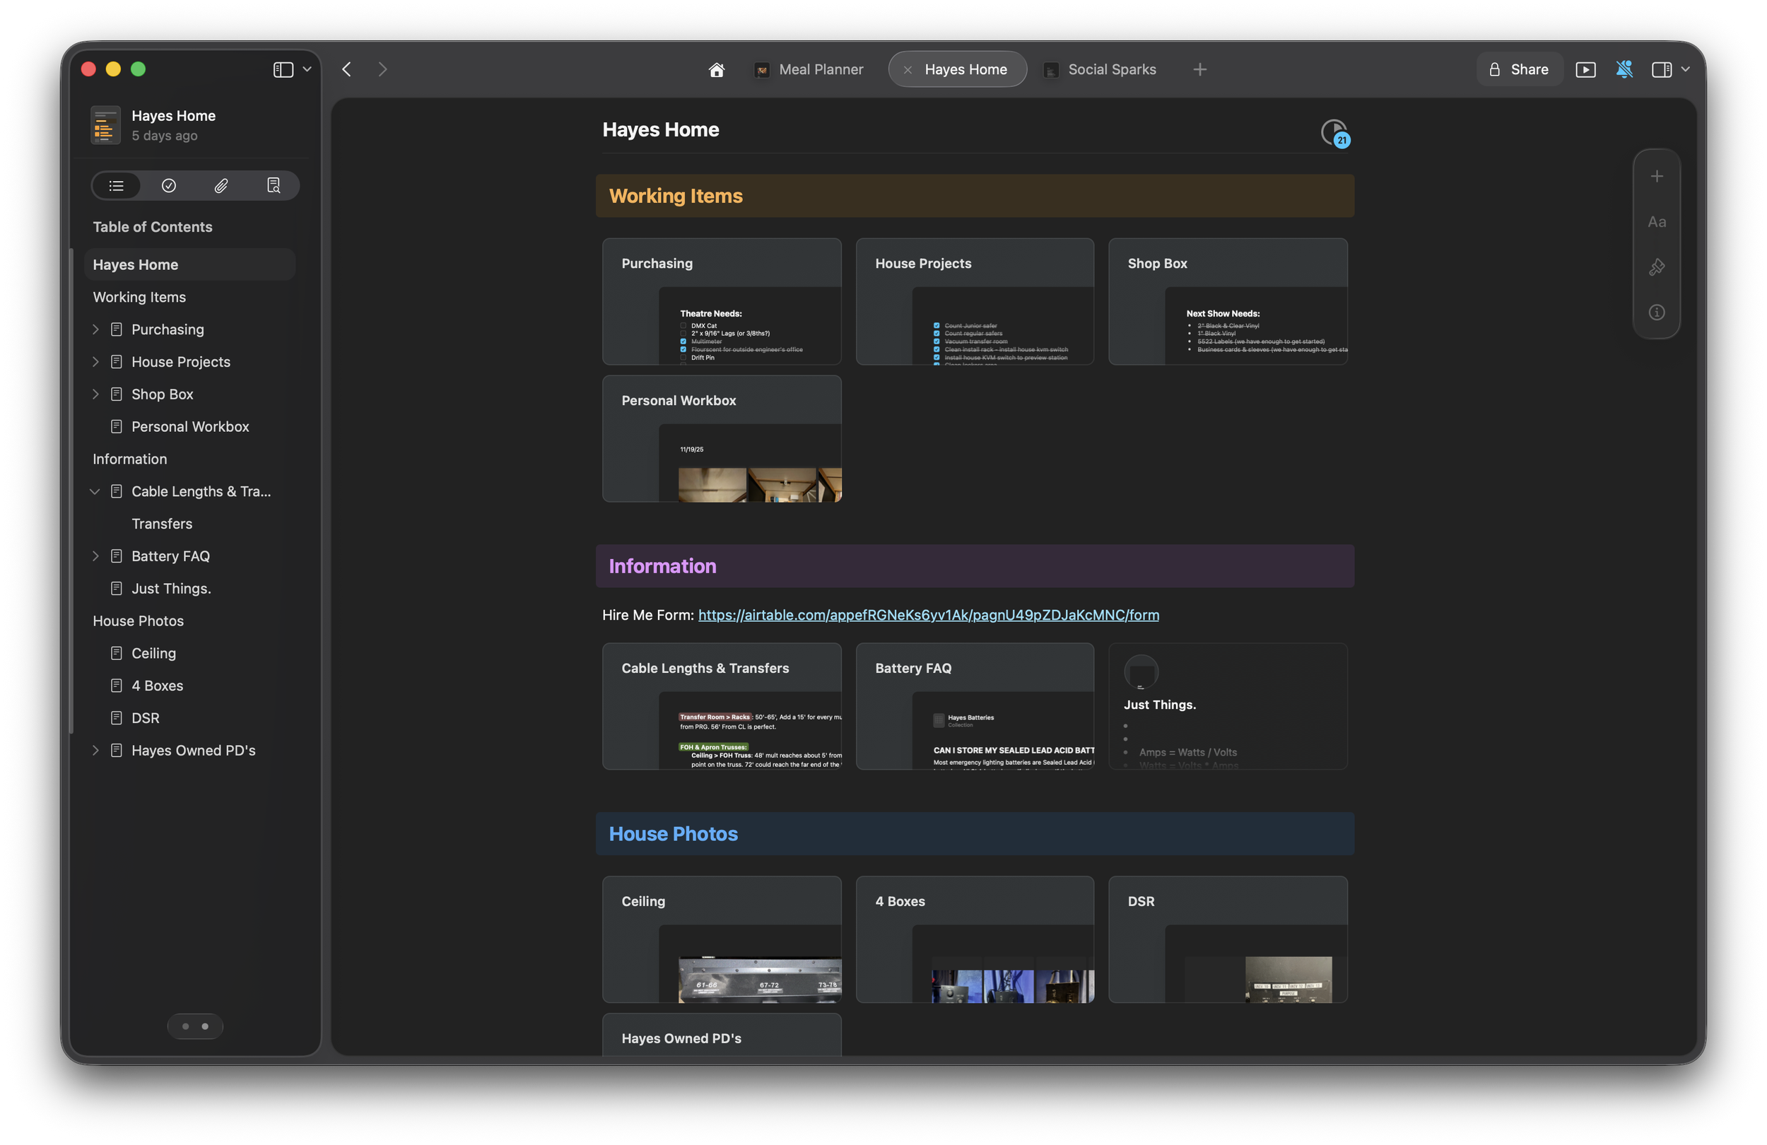Viewport: 1767px width, 1145px height.
Task: Collapse Cable Lengths & Tra... tree item
Action: pos(95,491)
